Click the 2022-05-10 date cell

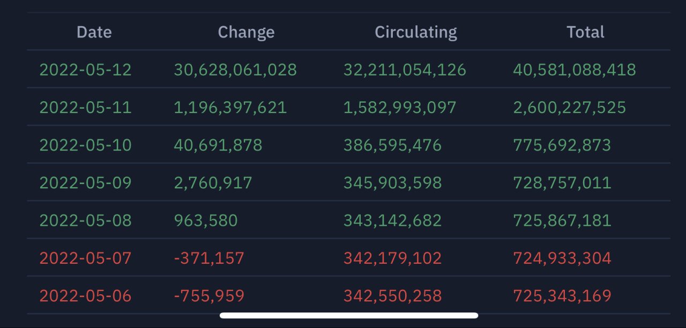tap(86, 145)
